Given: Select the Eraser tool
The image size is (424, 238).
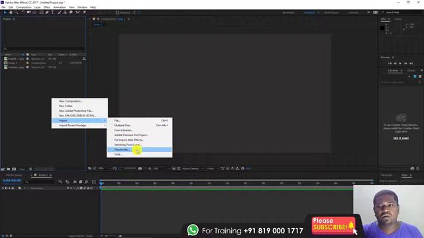Looking at the screenshot, I should (71, 13).
